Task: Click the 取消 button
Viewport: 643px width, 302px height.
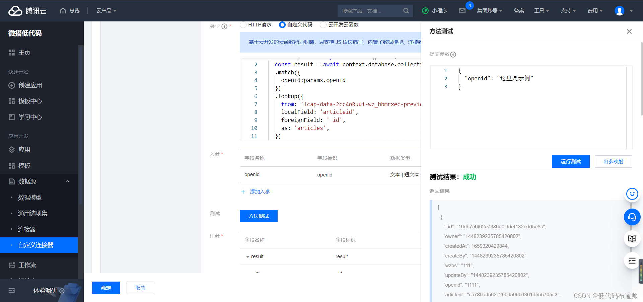Action: [x=140, y=288]
